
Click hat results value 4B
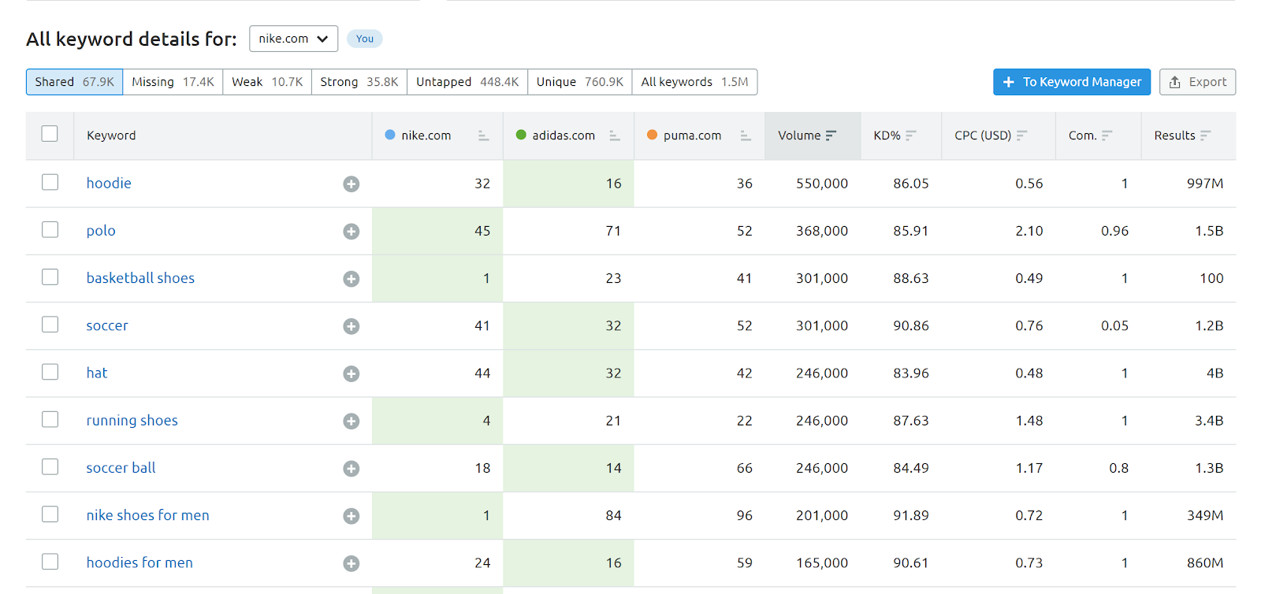point(1215,373)
